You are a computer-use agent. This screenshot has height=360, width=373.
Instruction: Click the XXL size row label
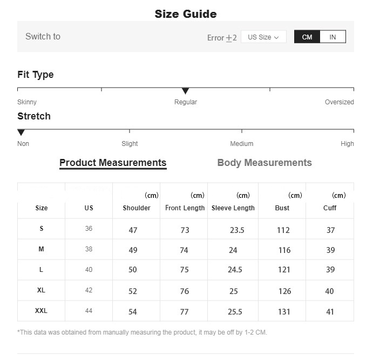point(41,311)
